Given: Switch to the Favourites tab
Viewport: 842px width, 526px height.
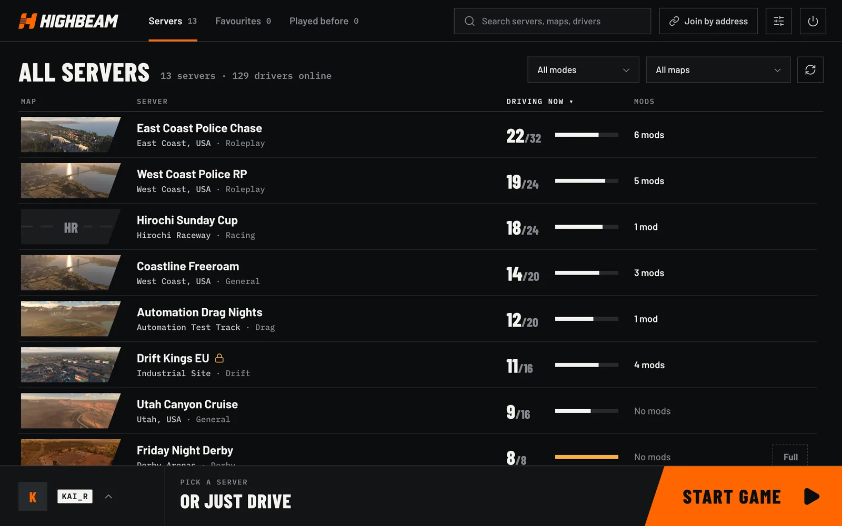Looking at the screenshot, I should [243, 21].
